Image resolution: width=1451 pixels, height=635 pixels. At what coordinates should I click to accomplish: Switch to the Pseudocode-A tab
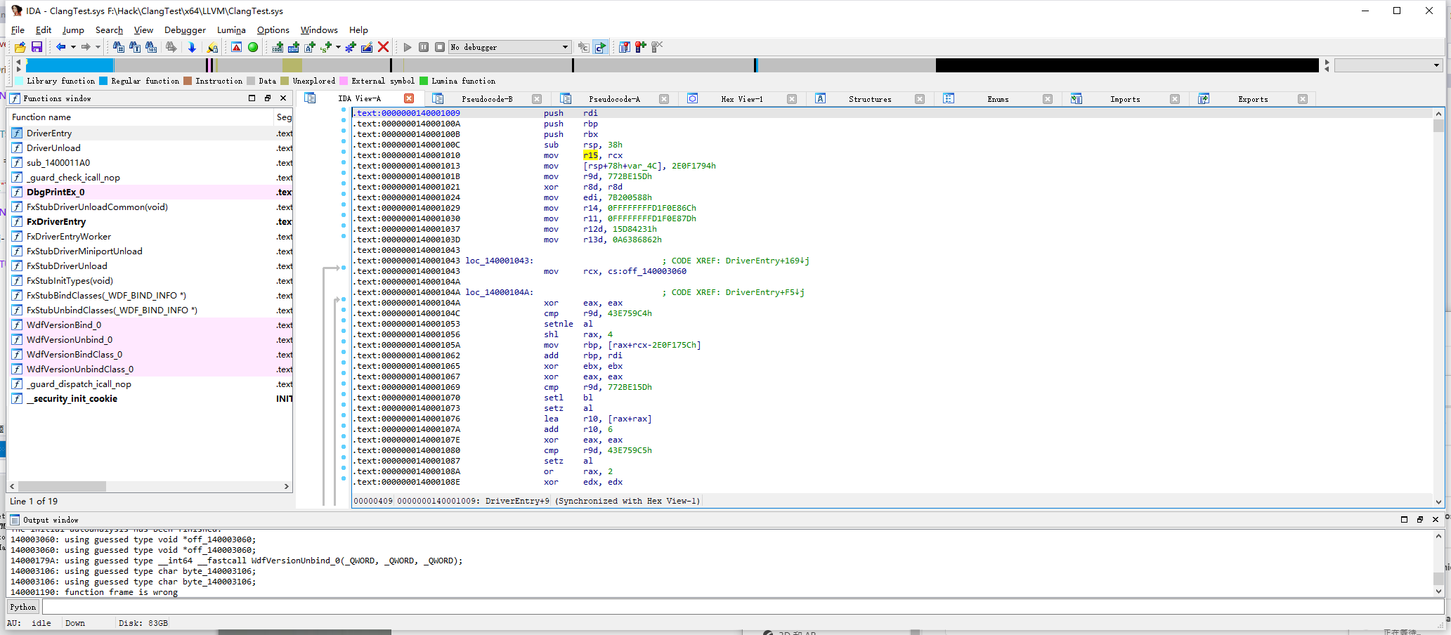[613, 99]
